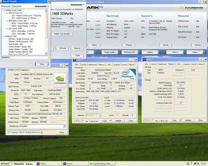The width and height of the screenshot is (208, 166).
Task: Click the title bar icon of the CPU-Z processor window
Action: tap(75, 60)
